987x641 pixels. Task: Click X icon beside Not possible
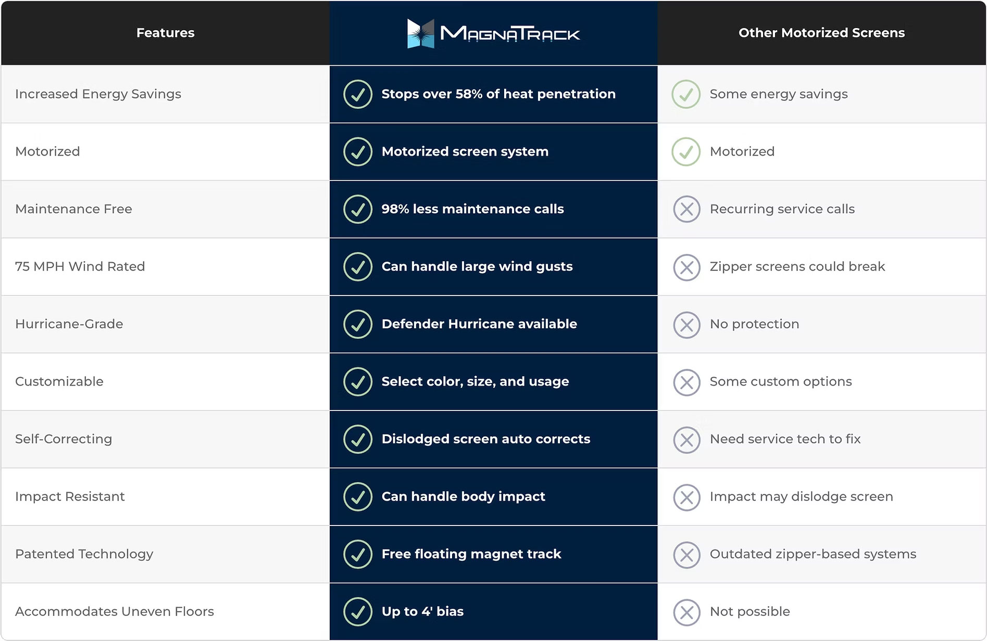(686, 612)
